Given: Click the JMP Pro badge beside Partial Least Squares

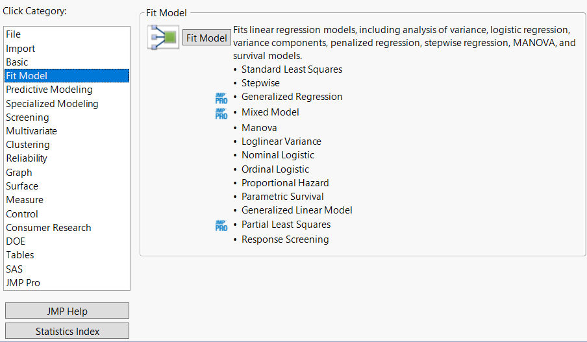Looking at the screenshot, I should tap(221, 226).
